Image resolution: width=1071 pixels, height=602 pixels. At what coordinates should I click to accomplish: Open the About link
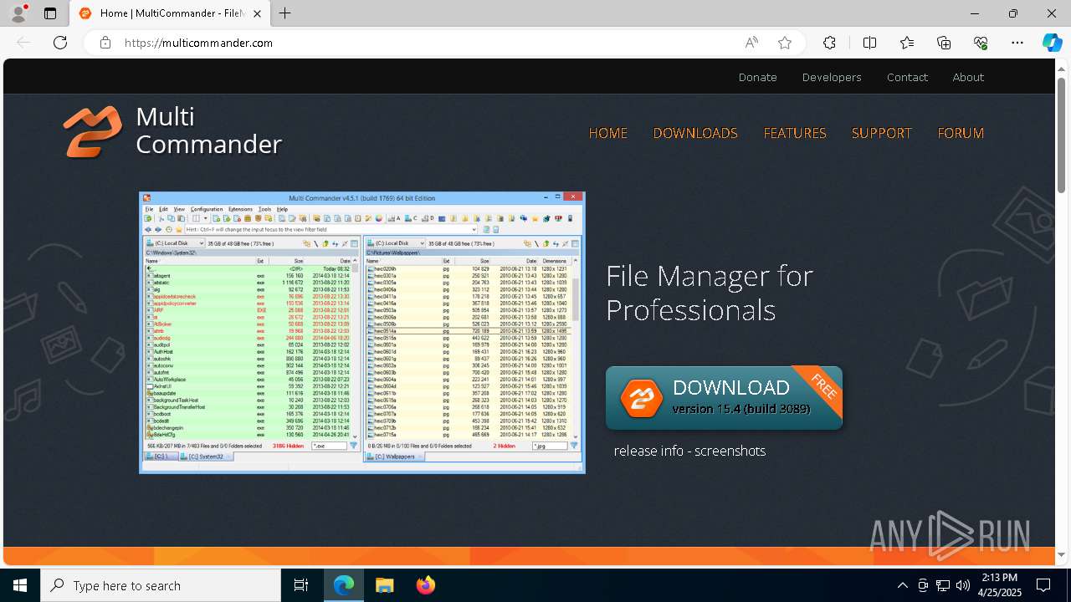click(x=968, y=77)
